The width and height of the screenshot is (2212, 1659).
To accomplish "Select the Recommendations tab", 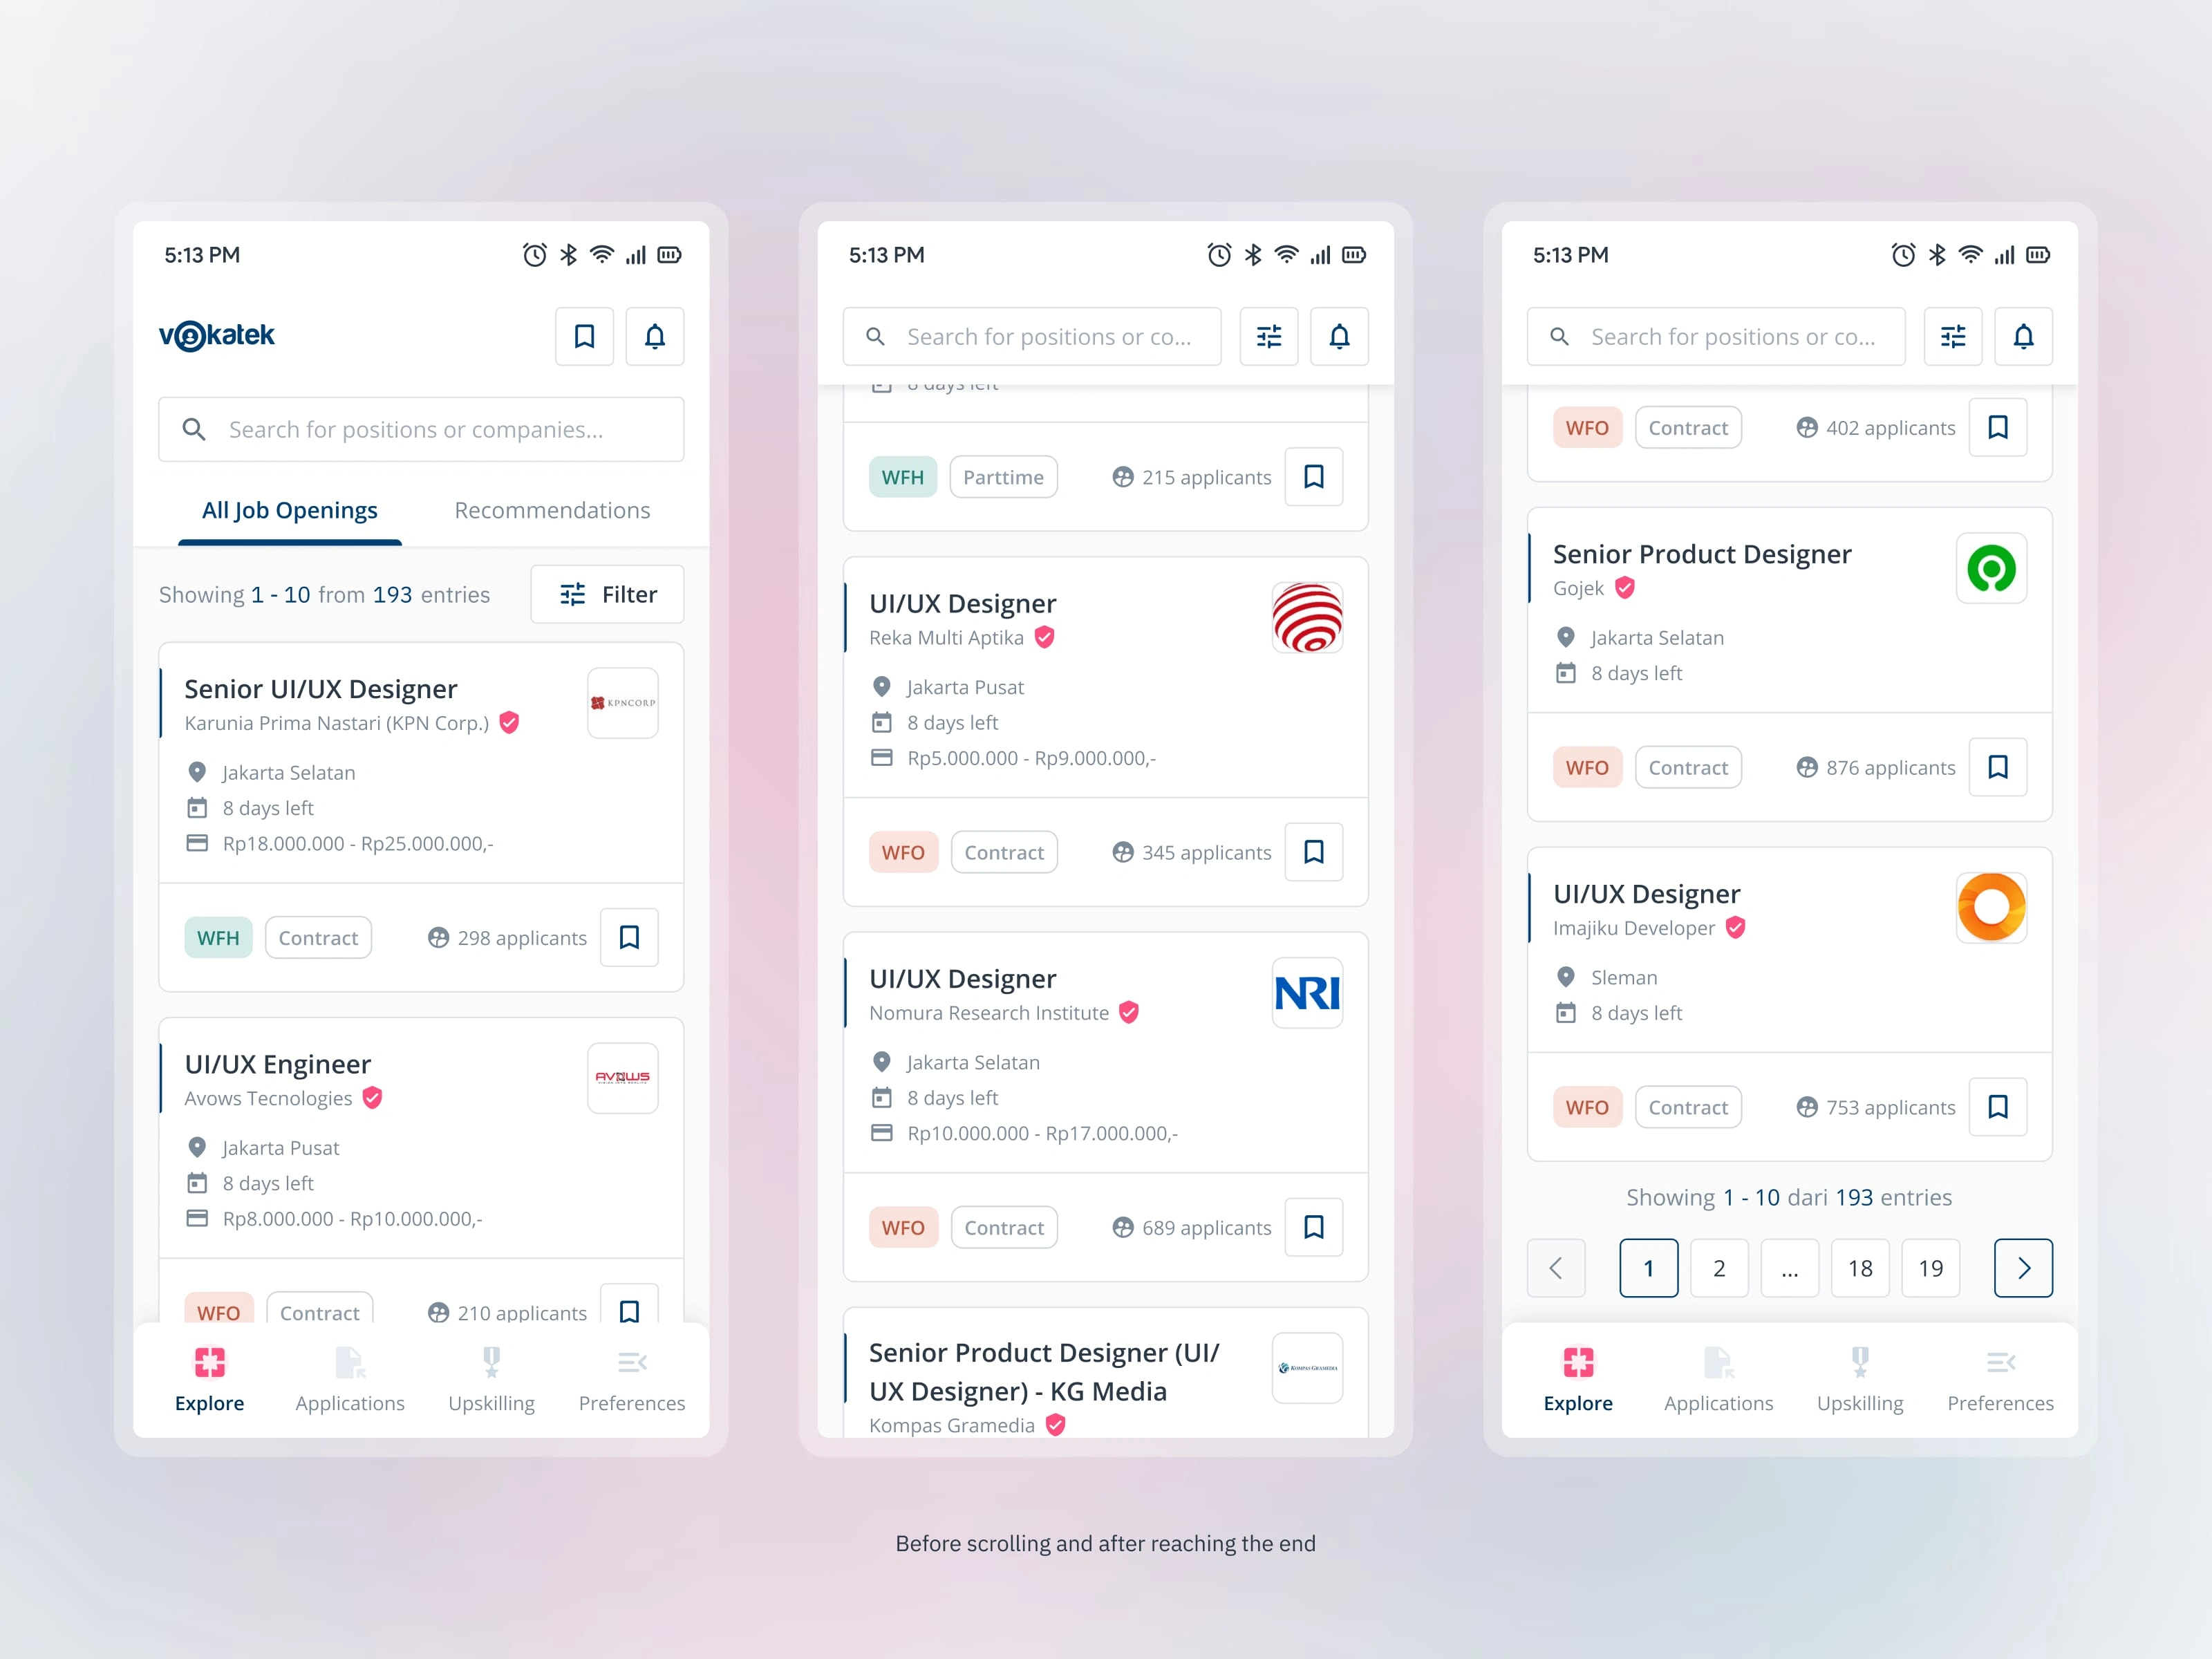I will 552,509.
